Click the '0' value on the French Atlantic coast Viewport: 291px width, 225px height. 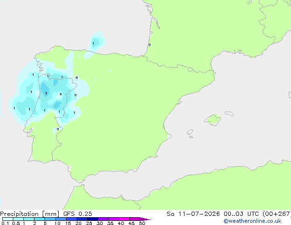150,45
